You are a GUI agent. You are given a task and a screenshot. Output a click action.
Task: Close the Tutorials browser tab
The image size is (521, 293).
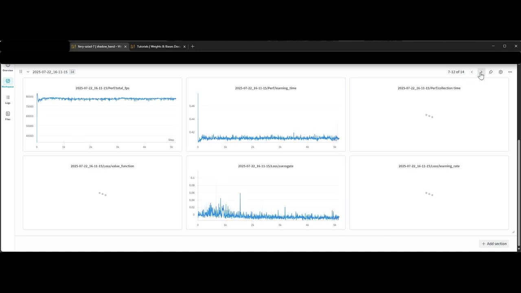pyautogui.click(x=184, y=46)
